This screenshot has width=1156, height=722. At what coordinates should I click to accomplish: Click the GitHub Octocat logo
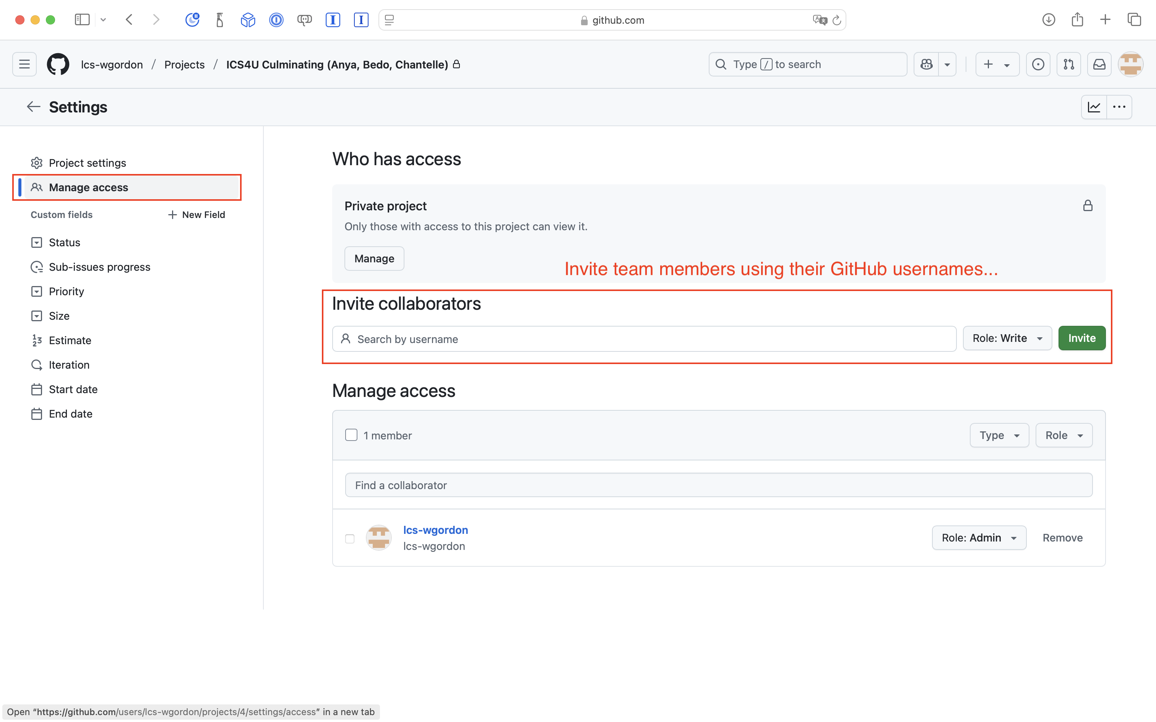point(58,64)
